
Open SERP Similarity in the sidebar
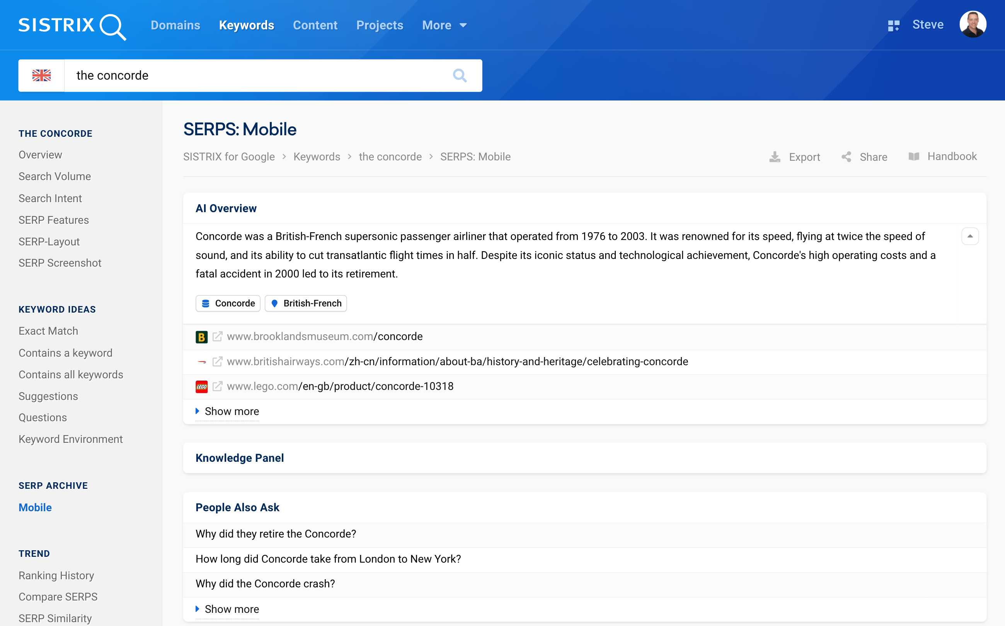click(55, 618)
